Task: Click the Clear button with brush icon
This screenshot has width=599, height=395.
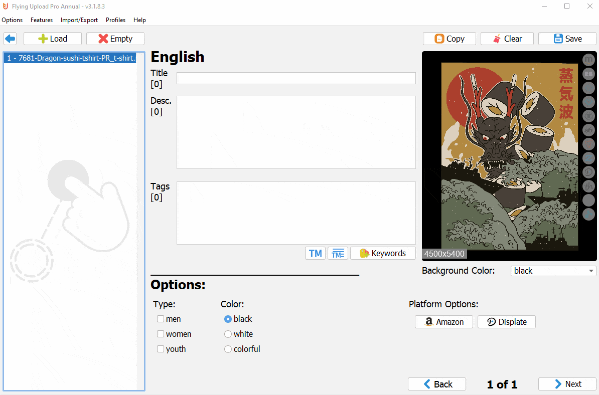Action: (507, 39)
